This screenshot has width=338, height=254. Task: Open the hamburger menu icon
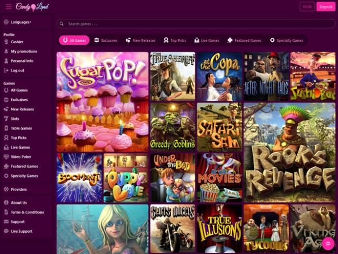[x=8, y=7]
